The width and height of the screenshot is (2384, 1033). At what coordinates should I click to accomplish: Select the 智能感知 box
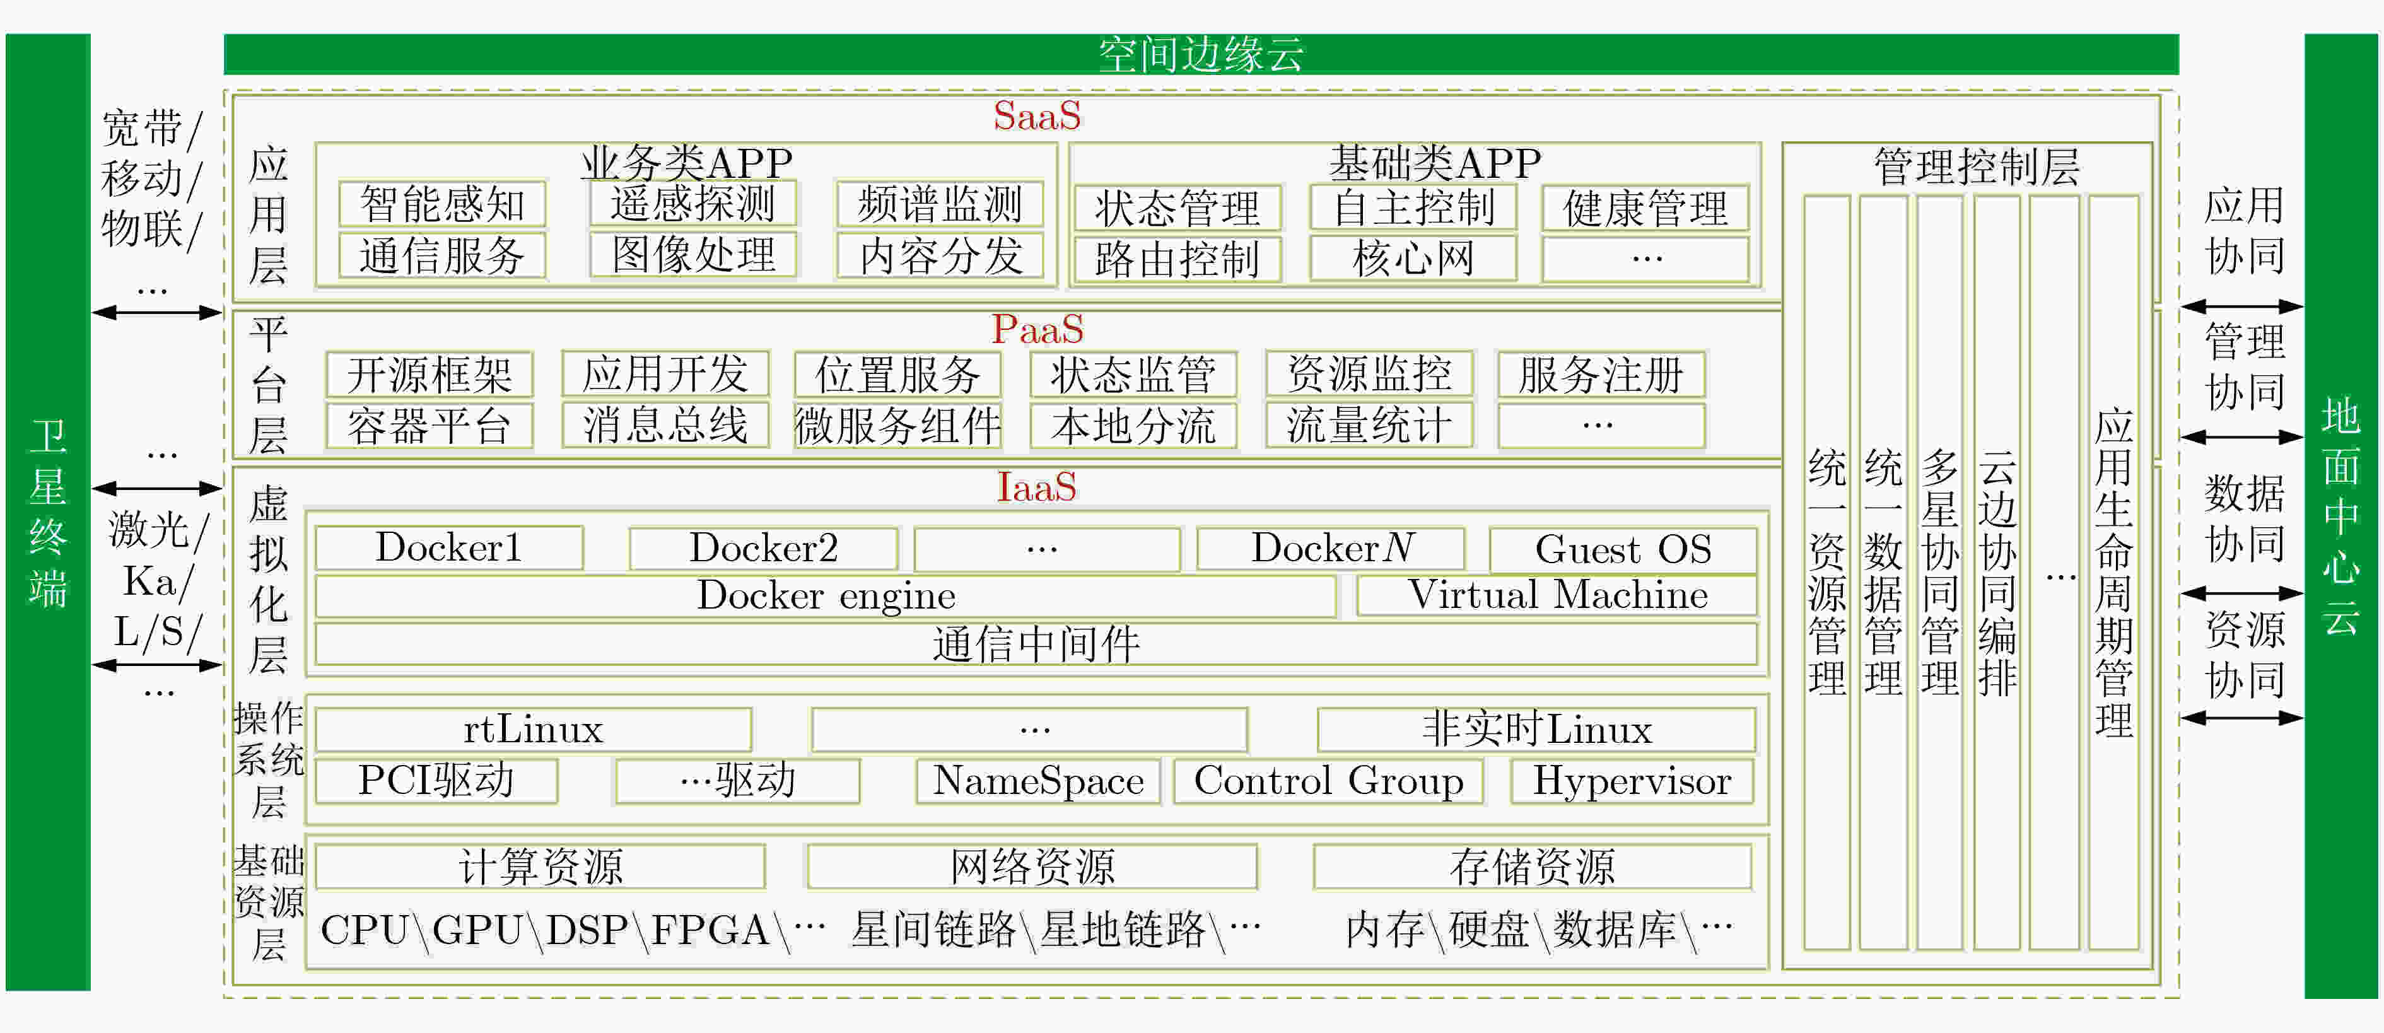[442, 204]
